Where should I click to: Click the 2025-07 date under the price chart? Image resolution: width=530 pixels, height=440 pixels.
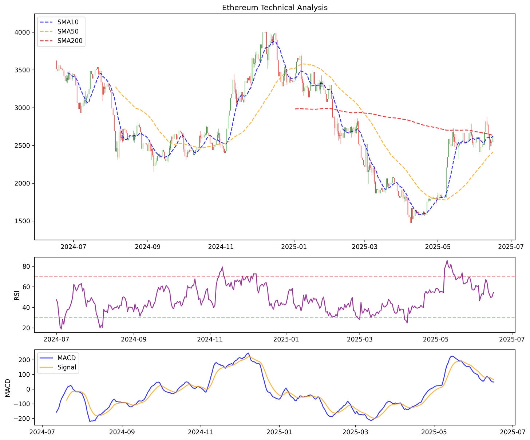(511, 247)
